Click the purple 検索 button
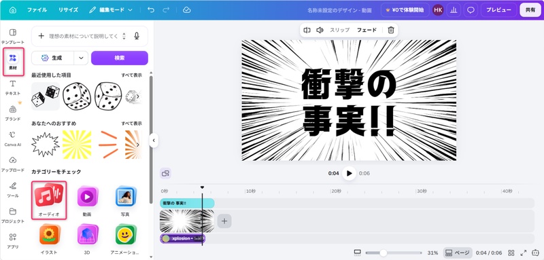The height and width of the screenshot is (260, 544). [x=120, y=58]
